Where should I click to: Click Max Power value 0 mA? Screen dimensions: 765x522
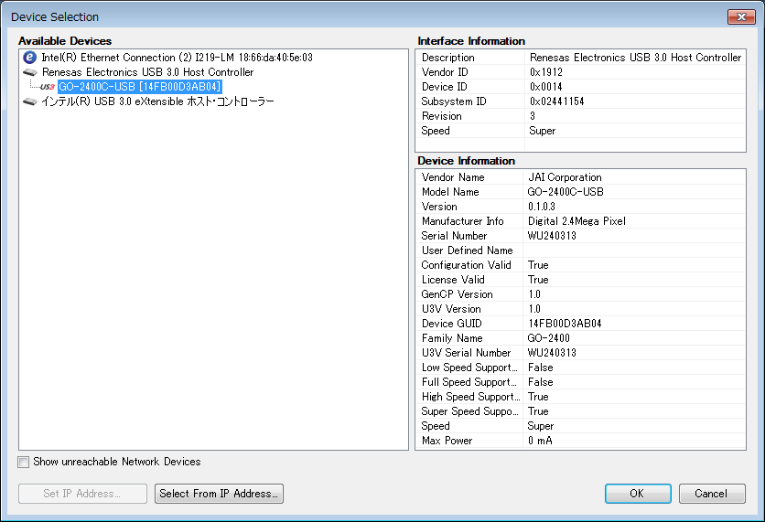coord(540,441)
